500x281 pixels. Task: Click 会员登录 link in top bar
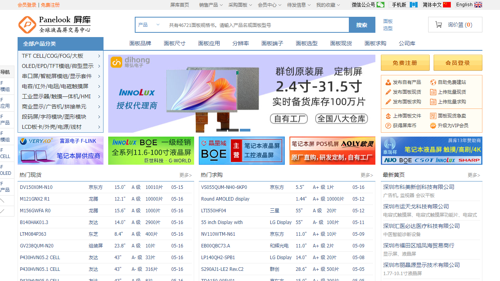27,5
